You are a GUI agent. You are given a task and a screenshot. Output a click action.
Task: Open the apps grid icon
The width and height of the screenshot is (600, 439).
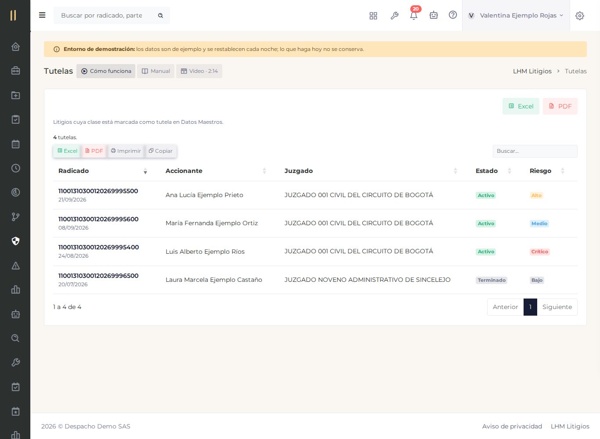click(x=373, y=15)
